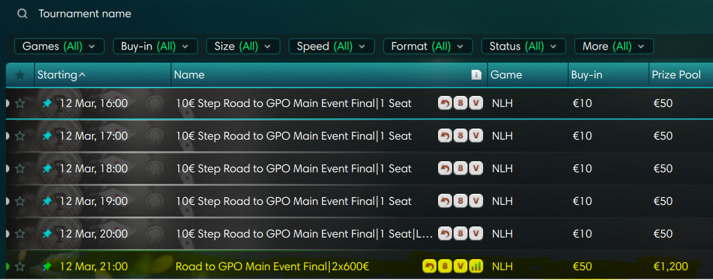Expand the More (All) filter

(x=613, y=46)
